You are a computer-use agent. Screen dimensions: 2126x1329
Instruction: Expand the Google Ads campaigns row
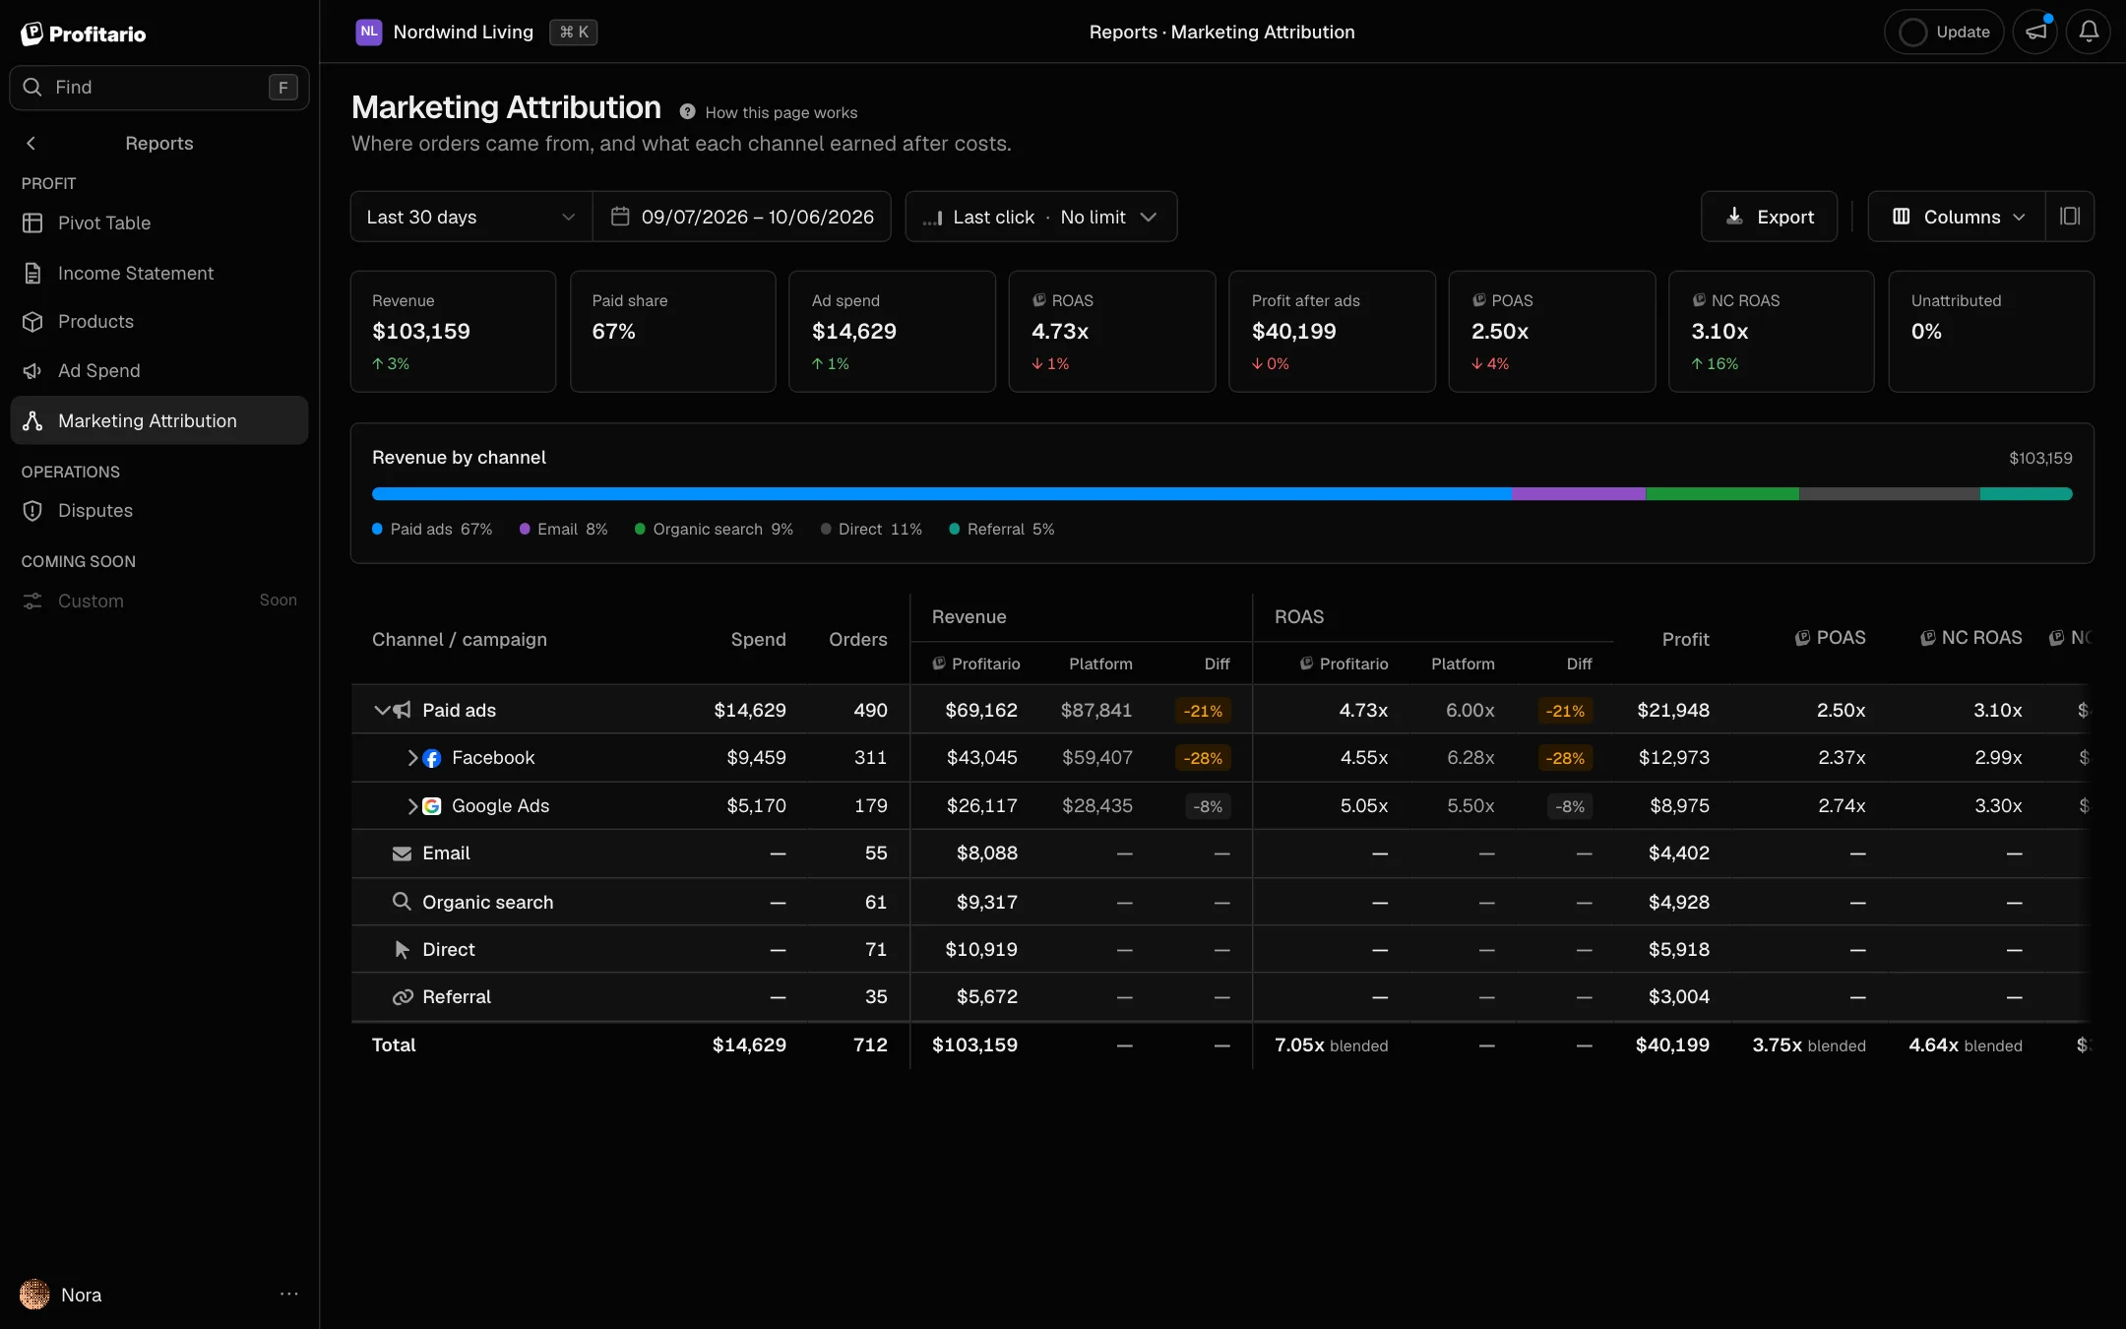(x=412, y=805)
